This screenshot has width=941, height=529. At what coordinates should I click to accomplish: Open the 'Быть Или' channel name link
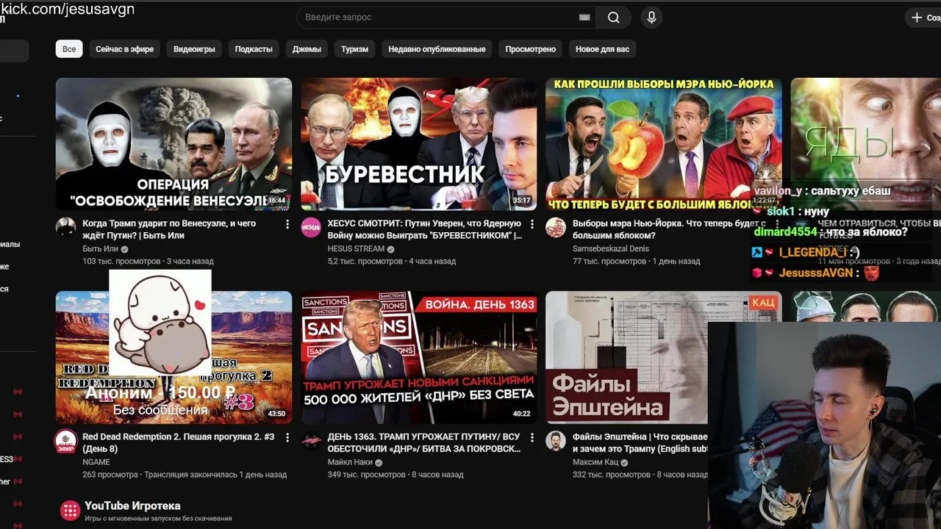tap(100, 249)
